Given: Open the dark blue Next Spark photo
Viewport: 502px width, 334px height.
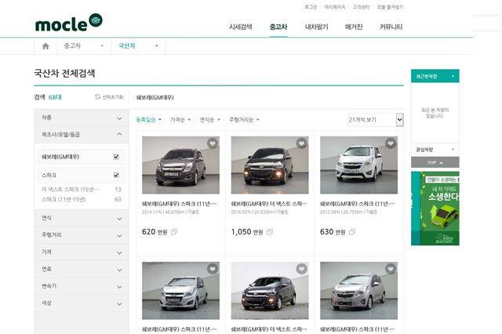Looking at the screenshot, I should 270,291.
